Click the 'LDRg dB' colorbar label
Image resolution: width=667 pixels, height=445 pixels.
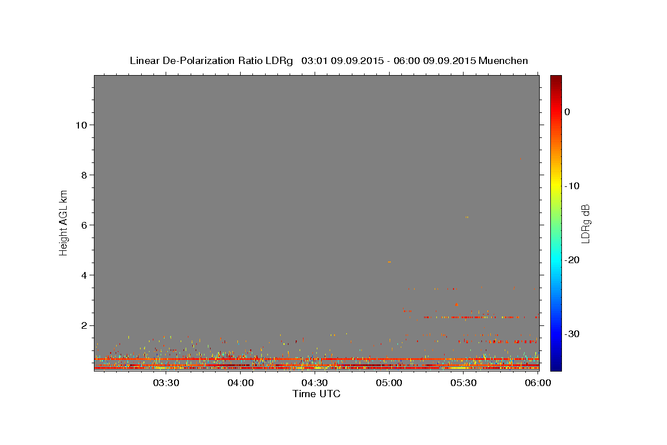coord(585,224)
